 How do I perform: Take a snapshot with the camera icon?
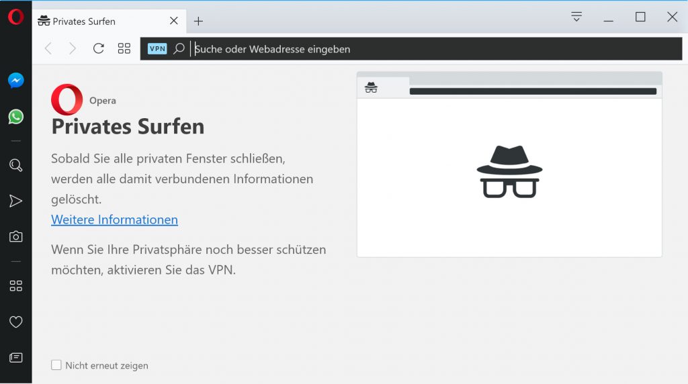click(16, 237)
